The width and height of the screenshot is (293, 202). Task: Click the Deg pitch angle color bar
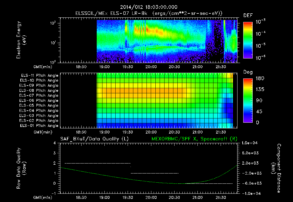point(248,100)
